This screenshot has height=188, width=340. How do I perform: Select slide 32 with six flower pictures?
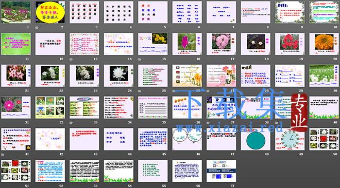pyautogui.click(x=50, y=108)
